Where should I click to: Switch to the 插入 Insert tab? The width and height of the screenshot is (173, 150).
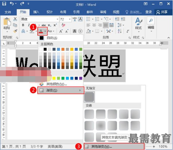[36, 12]
